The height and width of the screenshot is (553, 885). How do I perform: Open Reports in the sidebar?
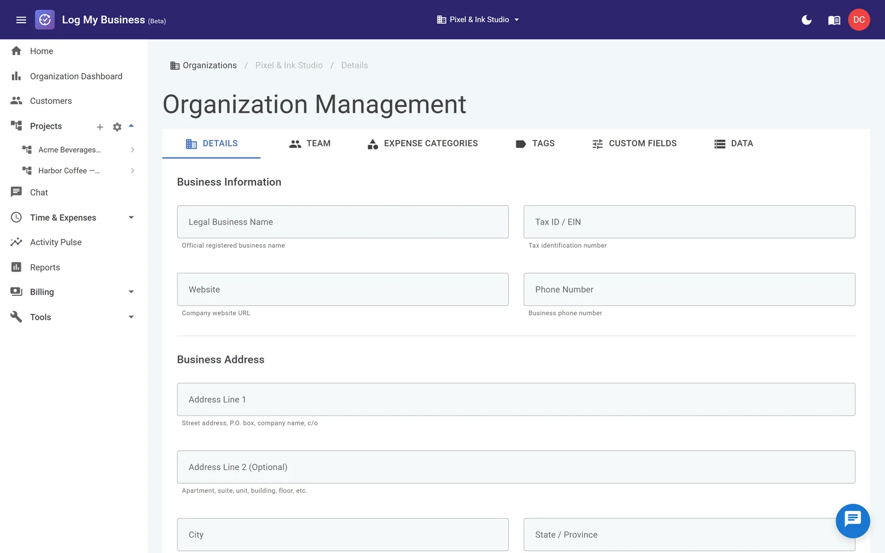point(74,267)
